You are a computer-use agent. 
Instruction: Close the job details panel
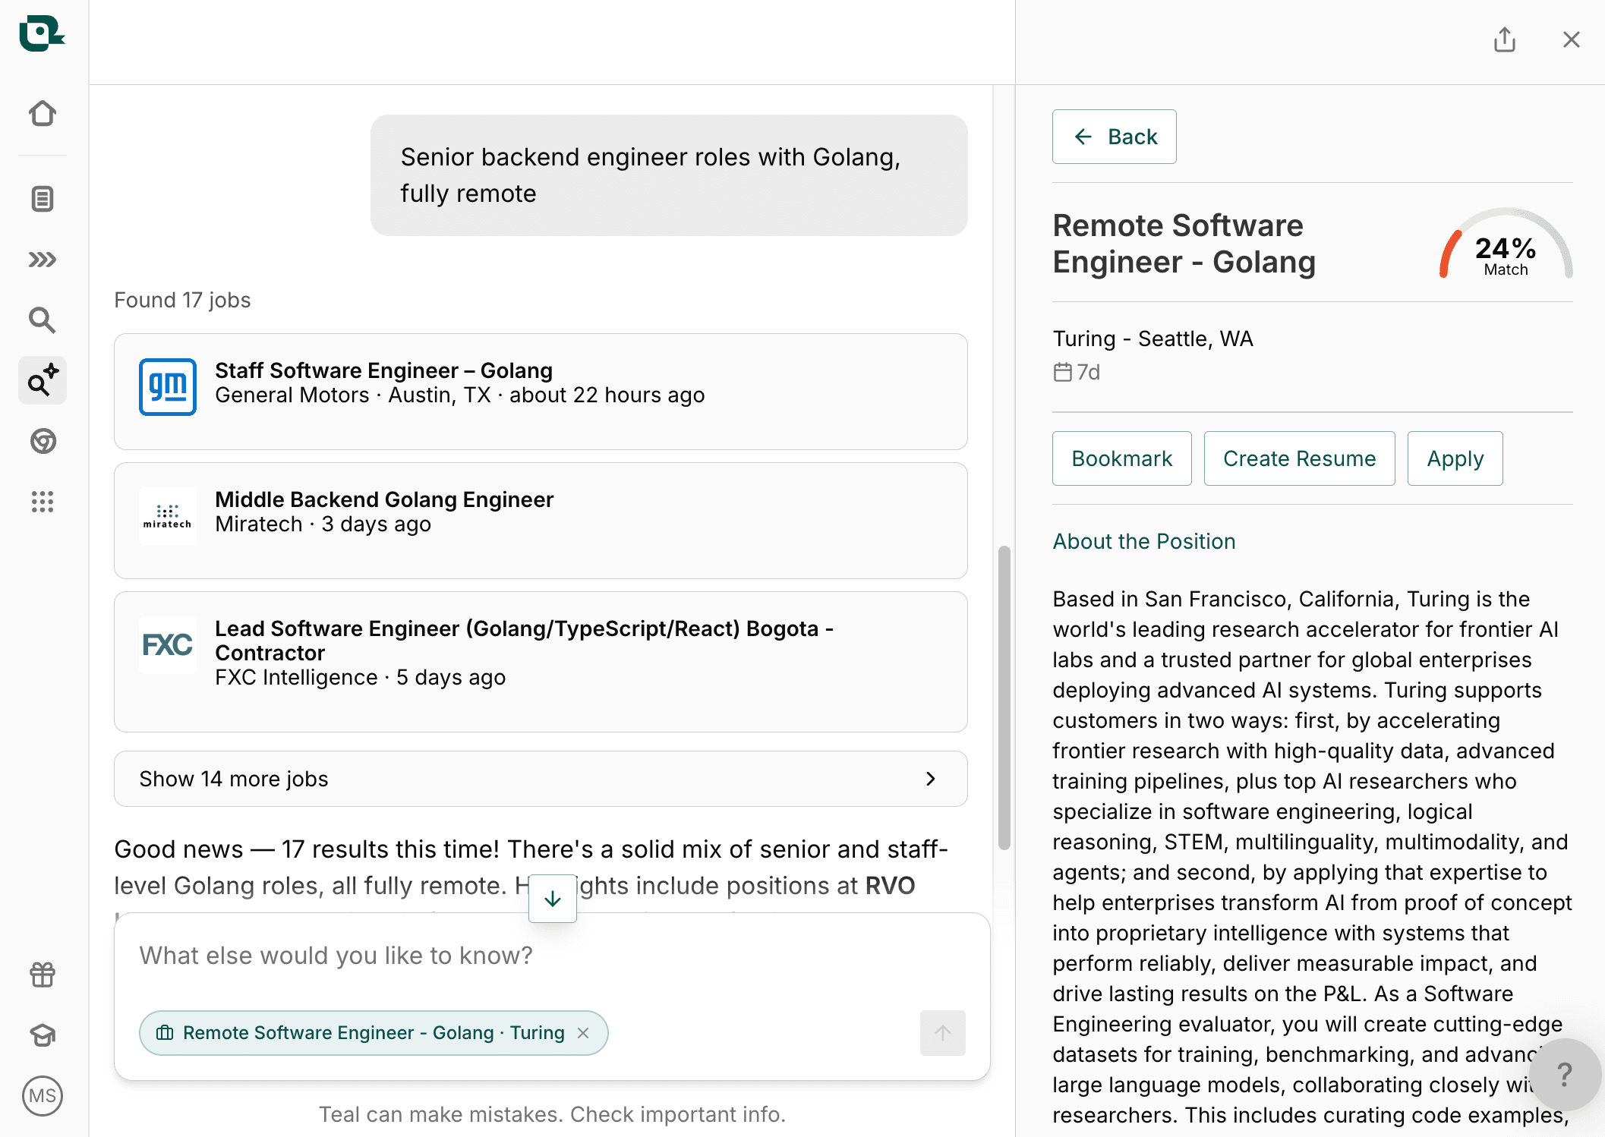(x=1572, y=39)
